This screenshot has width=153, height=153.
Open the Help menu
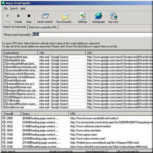(23, 9)
